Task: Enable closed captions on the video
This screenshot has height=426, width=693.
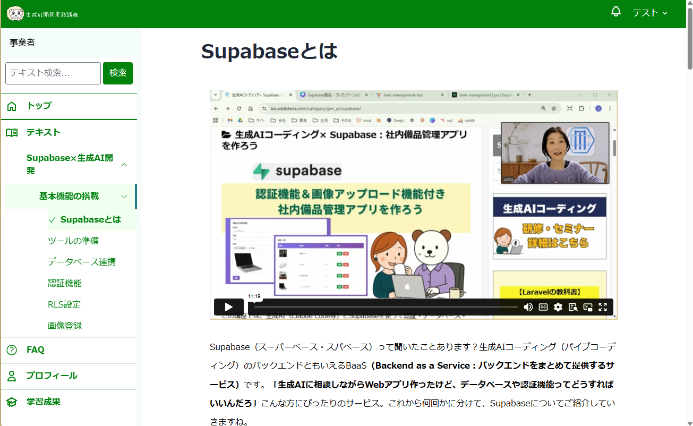Action: pos(543,307)
